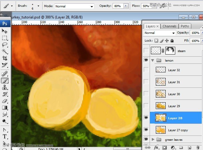Image resolution: width=203 pixels, height=150 pixels.
Task: Toggle lock transparent pixels
Action: coord(156,41)
